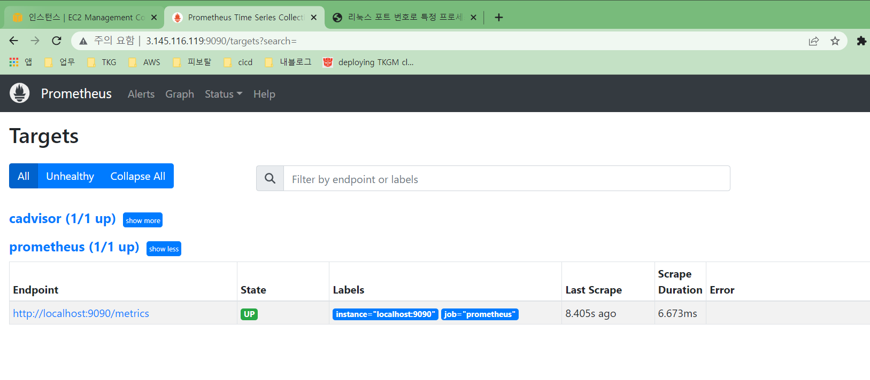
Task: Click the share page icon in address bar
Action: 814,41
